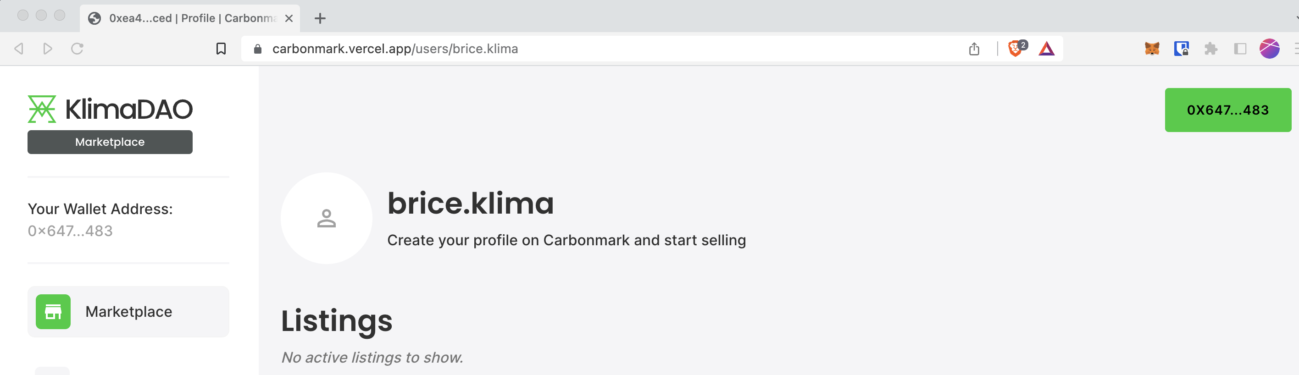Open the MetaMask fox extension

click(1152, 49)
